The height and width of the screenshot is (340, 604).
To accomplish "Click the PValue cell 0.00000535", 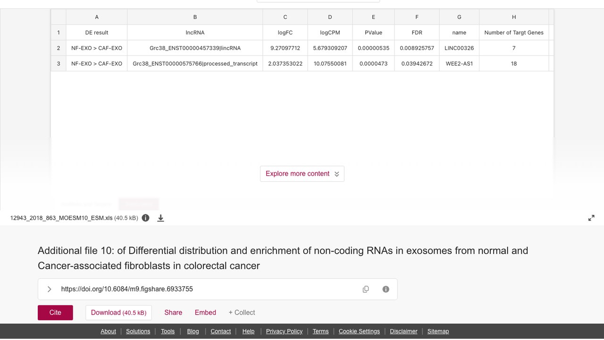I will [373, 48].
